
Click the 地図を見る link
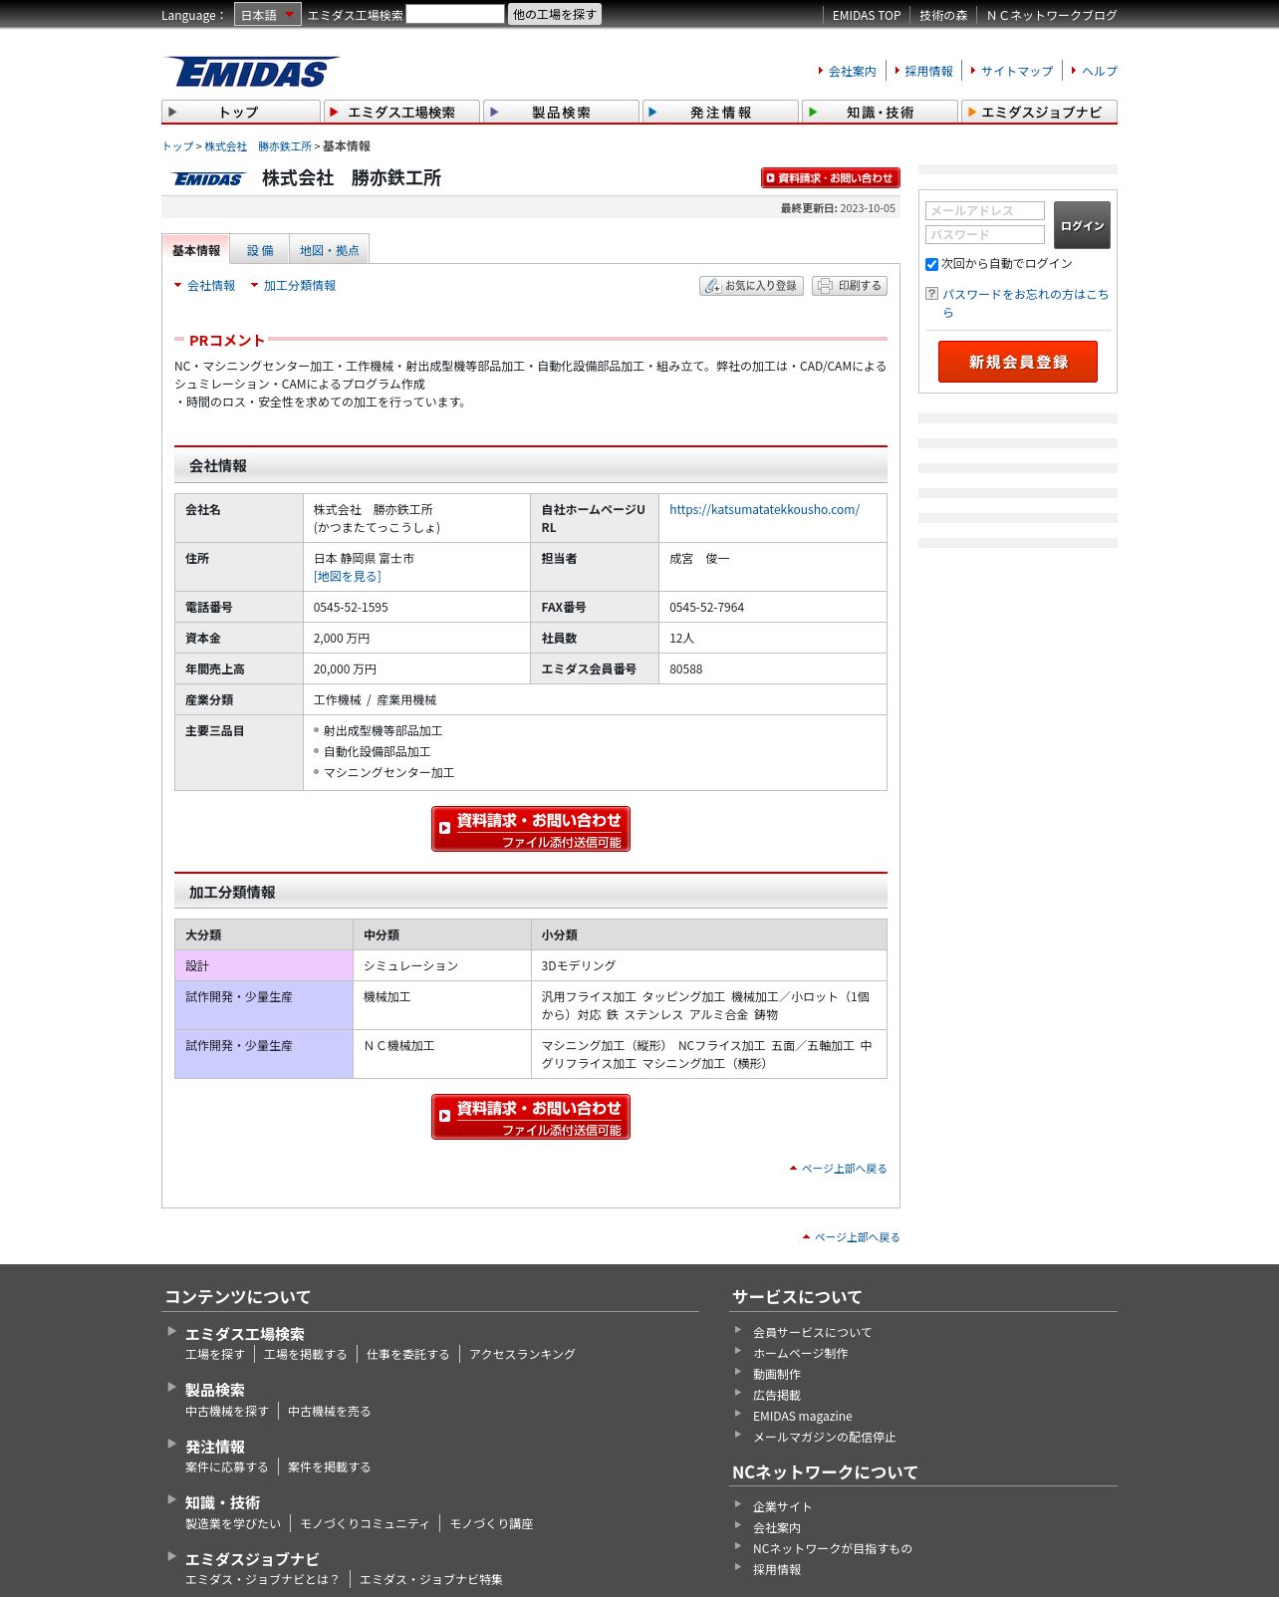click(347, 576)
